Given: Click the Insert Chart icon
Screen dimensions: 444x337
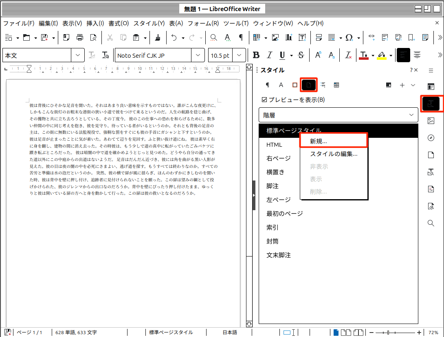Looking at the screenshot, I should click(x=289, y=37).
